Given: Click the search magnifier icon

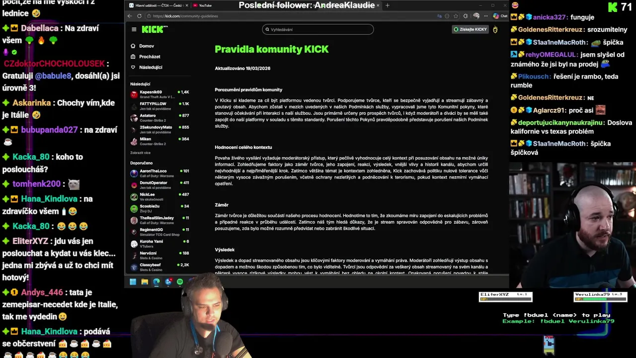Looking at the screenshot, I should pos(267,29).
